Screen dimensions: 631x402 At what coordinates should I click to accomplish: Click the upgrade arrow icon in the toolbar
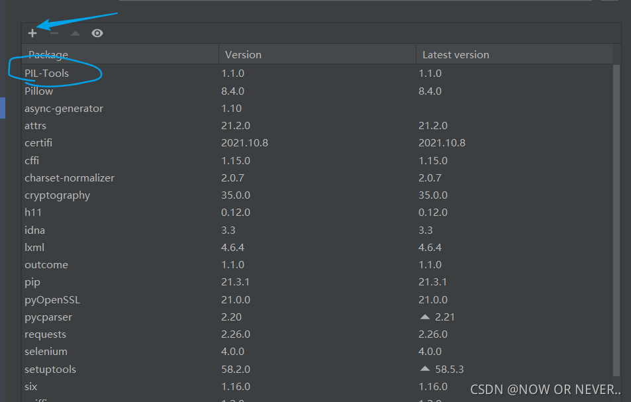[x=75, y=32]
